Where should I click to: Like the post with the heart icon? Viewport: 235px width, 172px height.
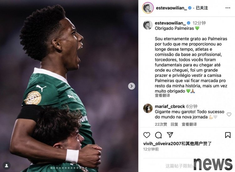(147, 135)
